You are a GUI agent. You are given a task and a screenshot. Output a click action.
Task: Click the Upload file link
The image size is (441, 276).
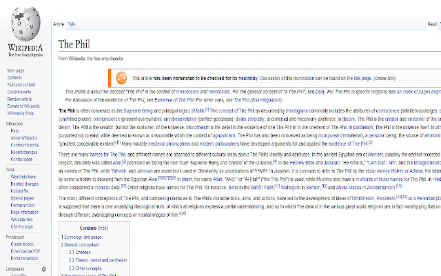click(20, 191)
